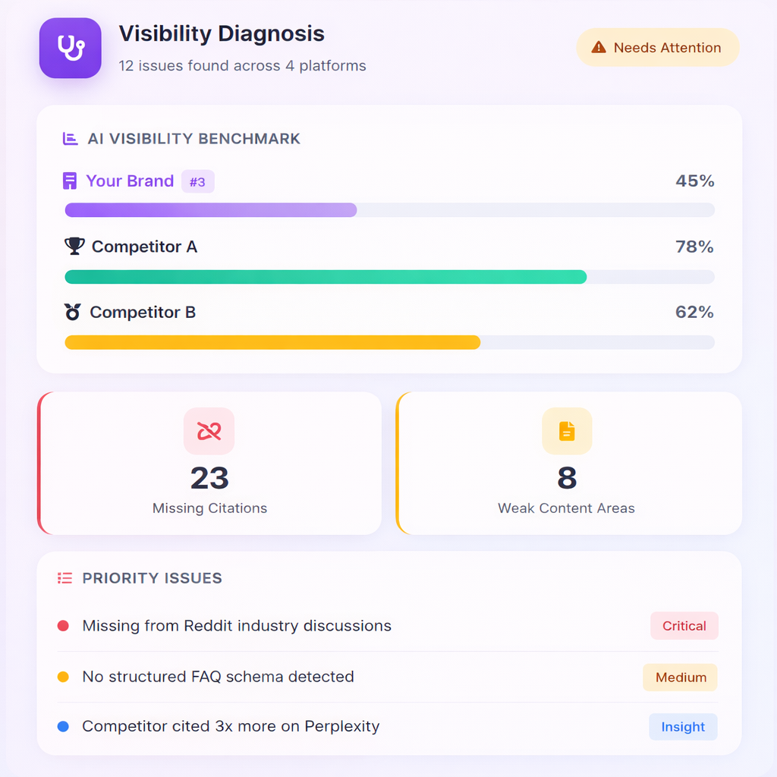Click the purple stethoscope app icon

70,48
